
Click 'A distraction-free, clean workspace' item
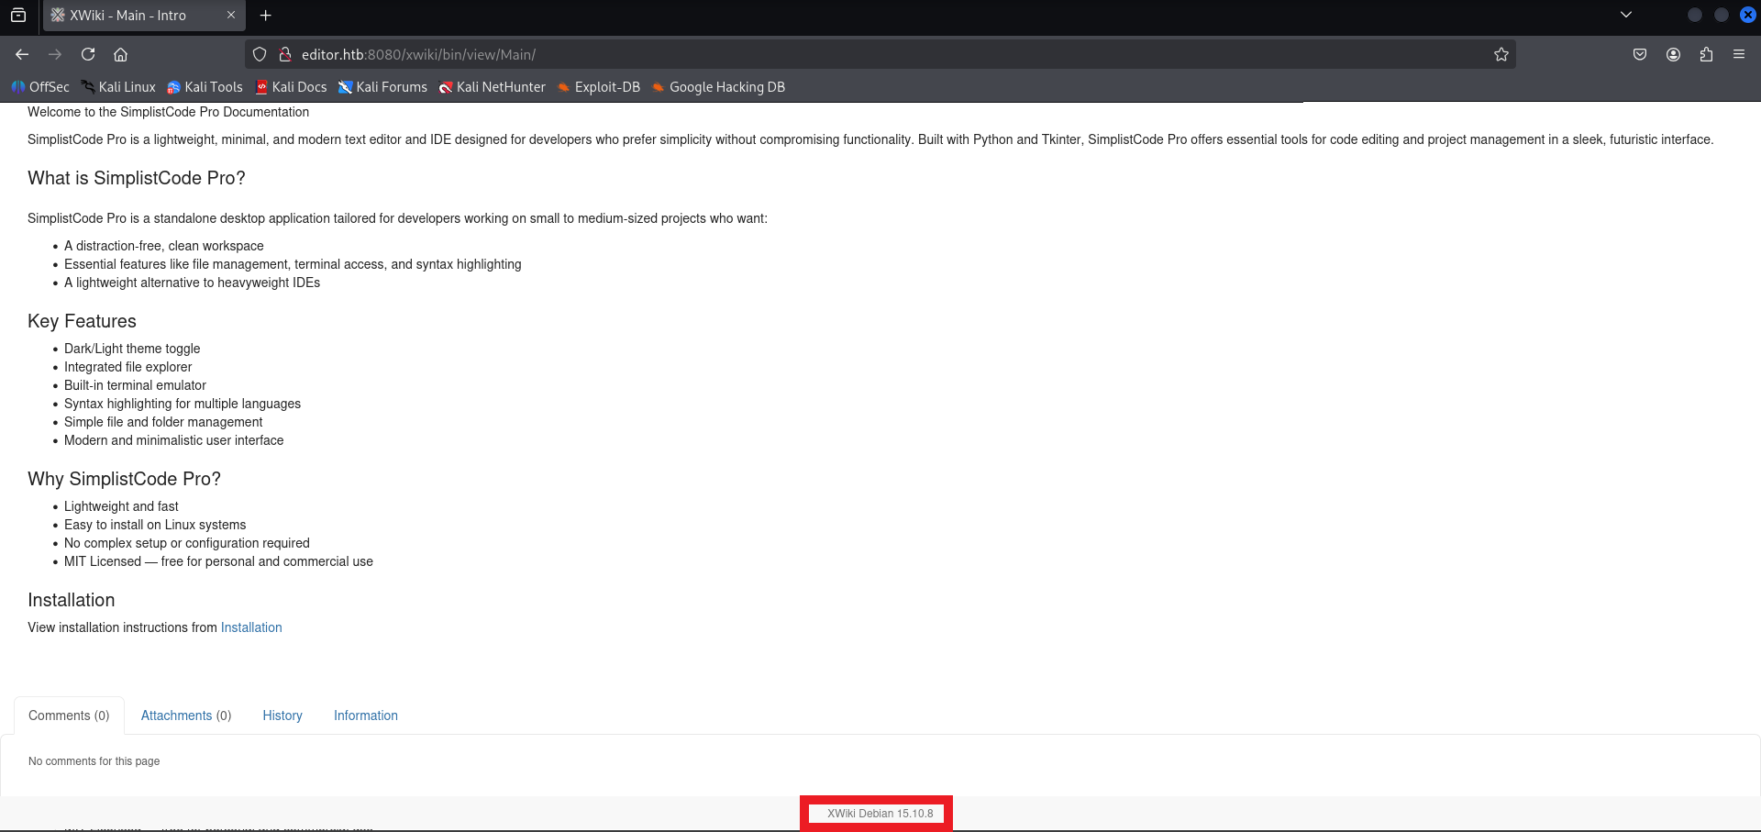point(164,246)
